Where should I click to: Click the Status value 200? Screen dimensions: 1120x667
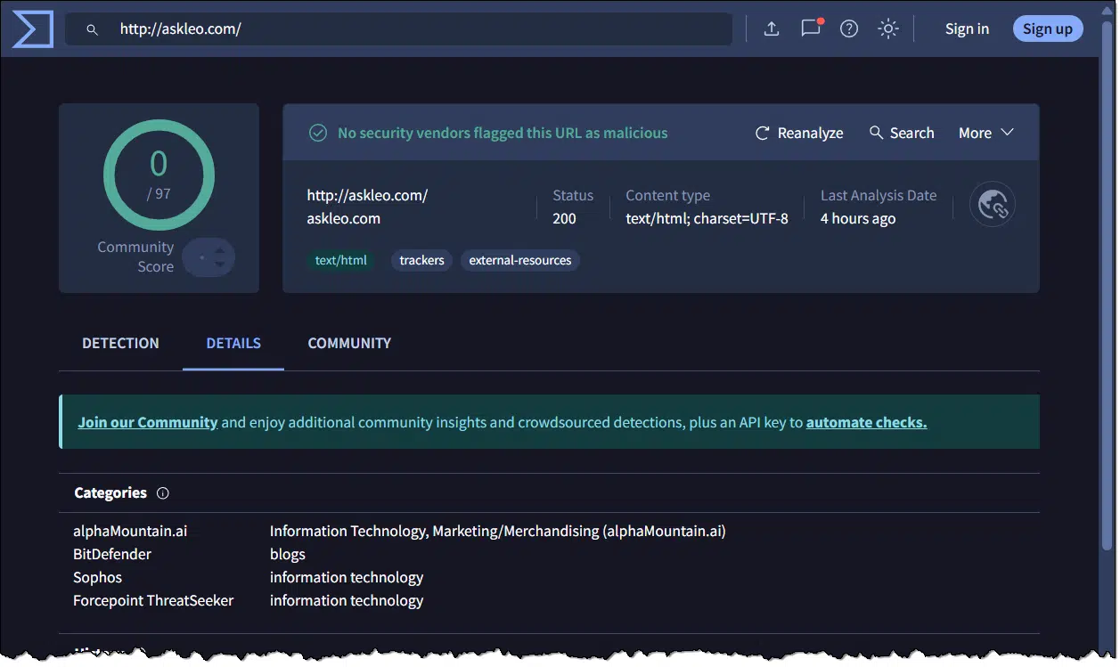[x=564, y=218]
